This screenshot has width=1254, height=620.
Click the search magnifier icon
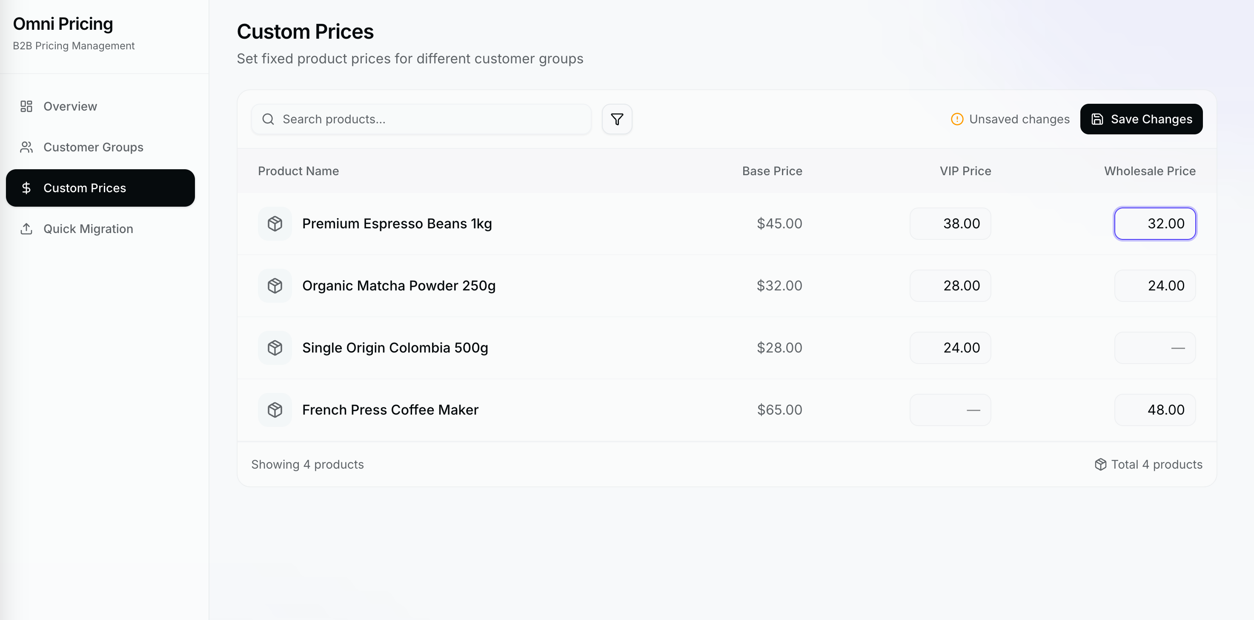268,119
